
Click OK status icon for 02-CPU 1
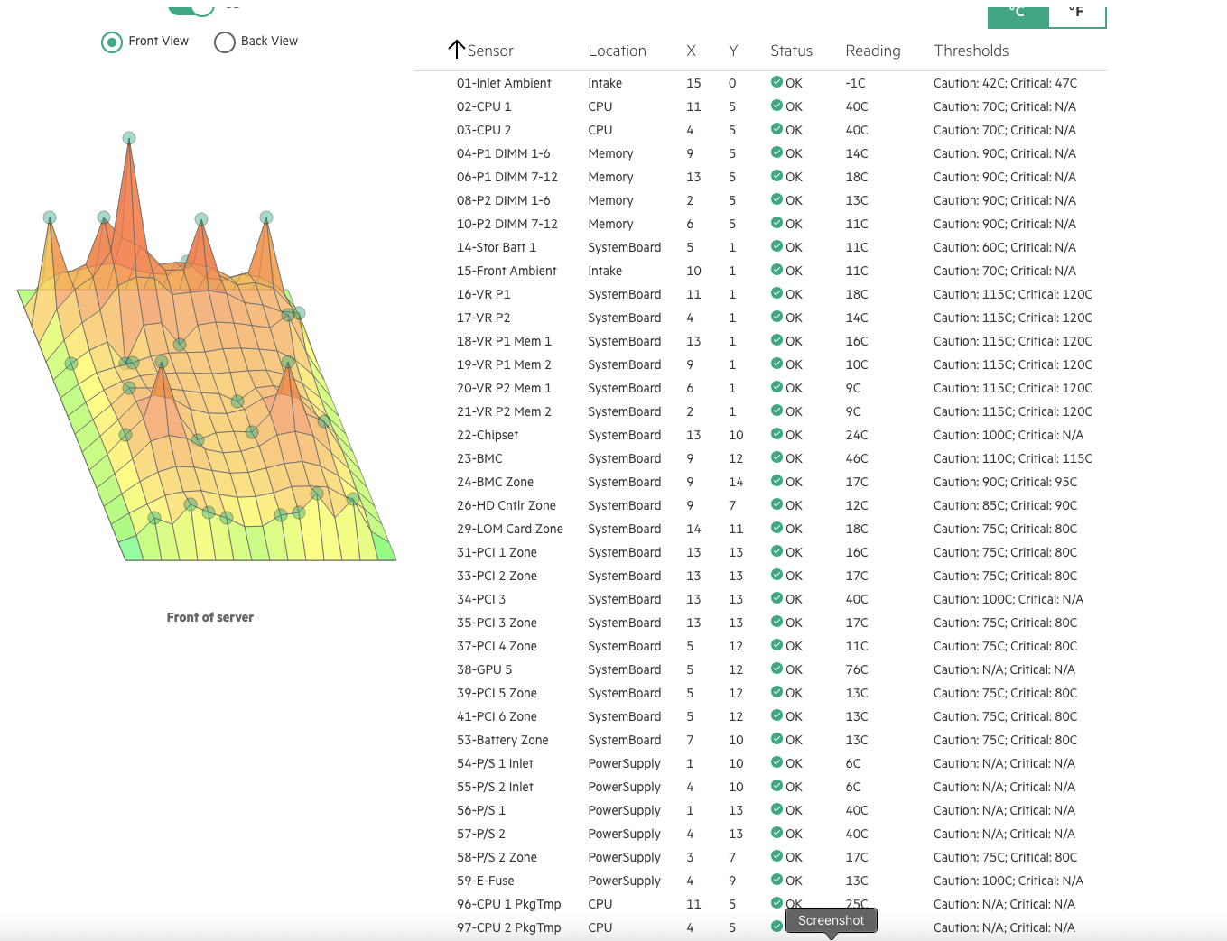point(776,106)
